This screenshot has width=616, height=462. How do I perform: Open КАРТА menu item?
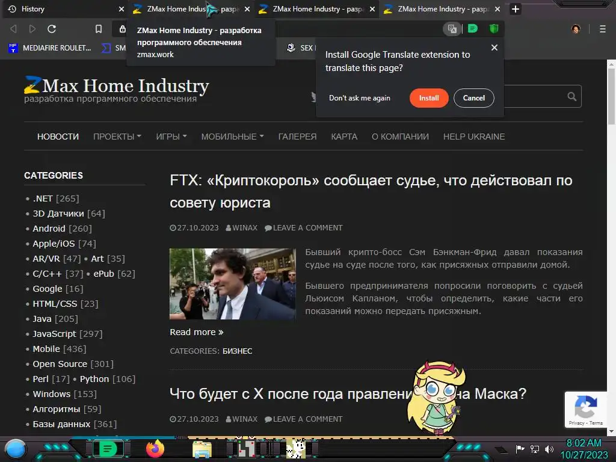coord(344,137)
